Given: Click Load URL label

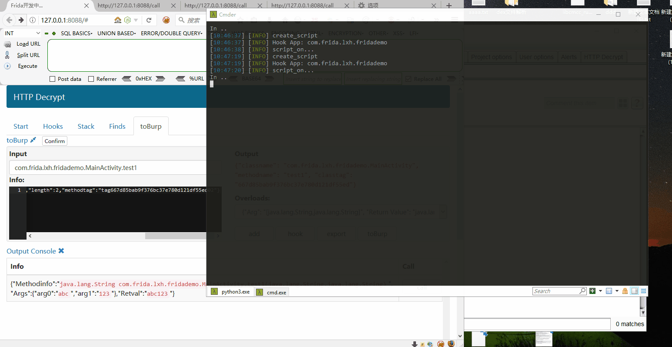Looking at the screenshot, I should 29,44.
